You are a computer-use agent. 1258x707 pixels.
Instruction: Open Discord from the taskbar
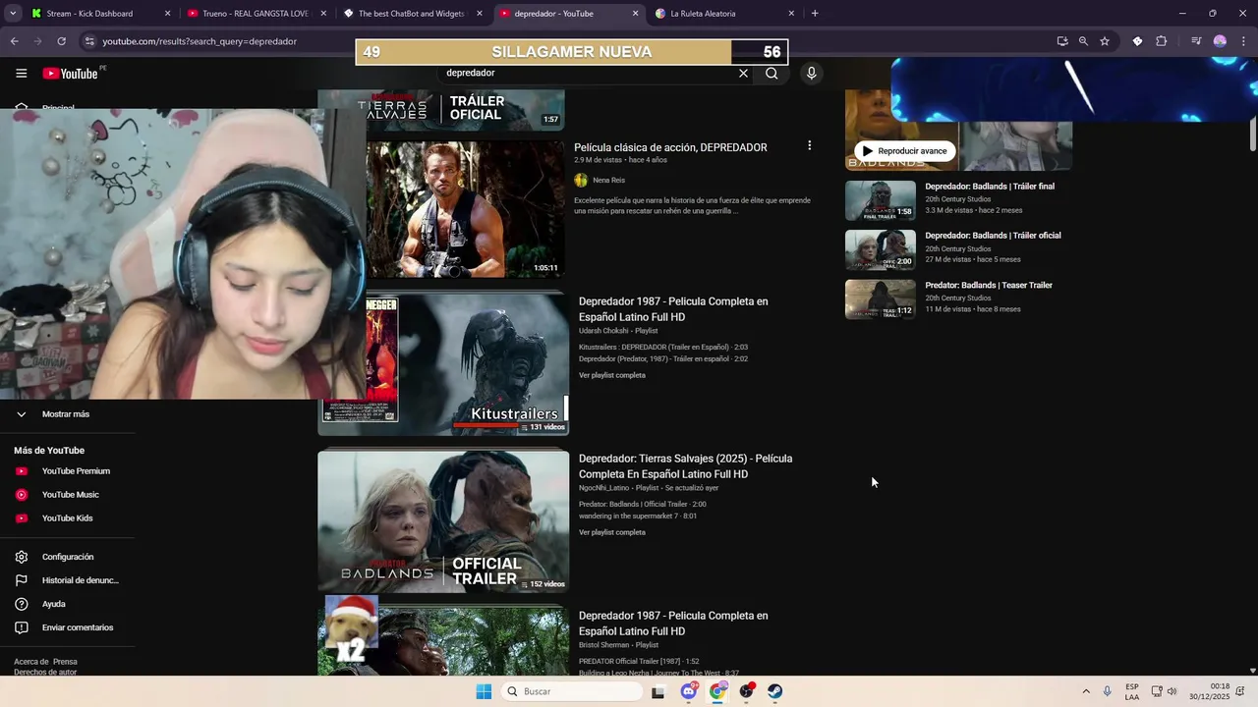(x=689, y=691)
